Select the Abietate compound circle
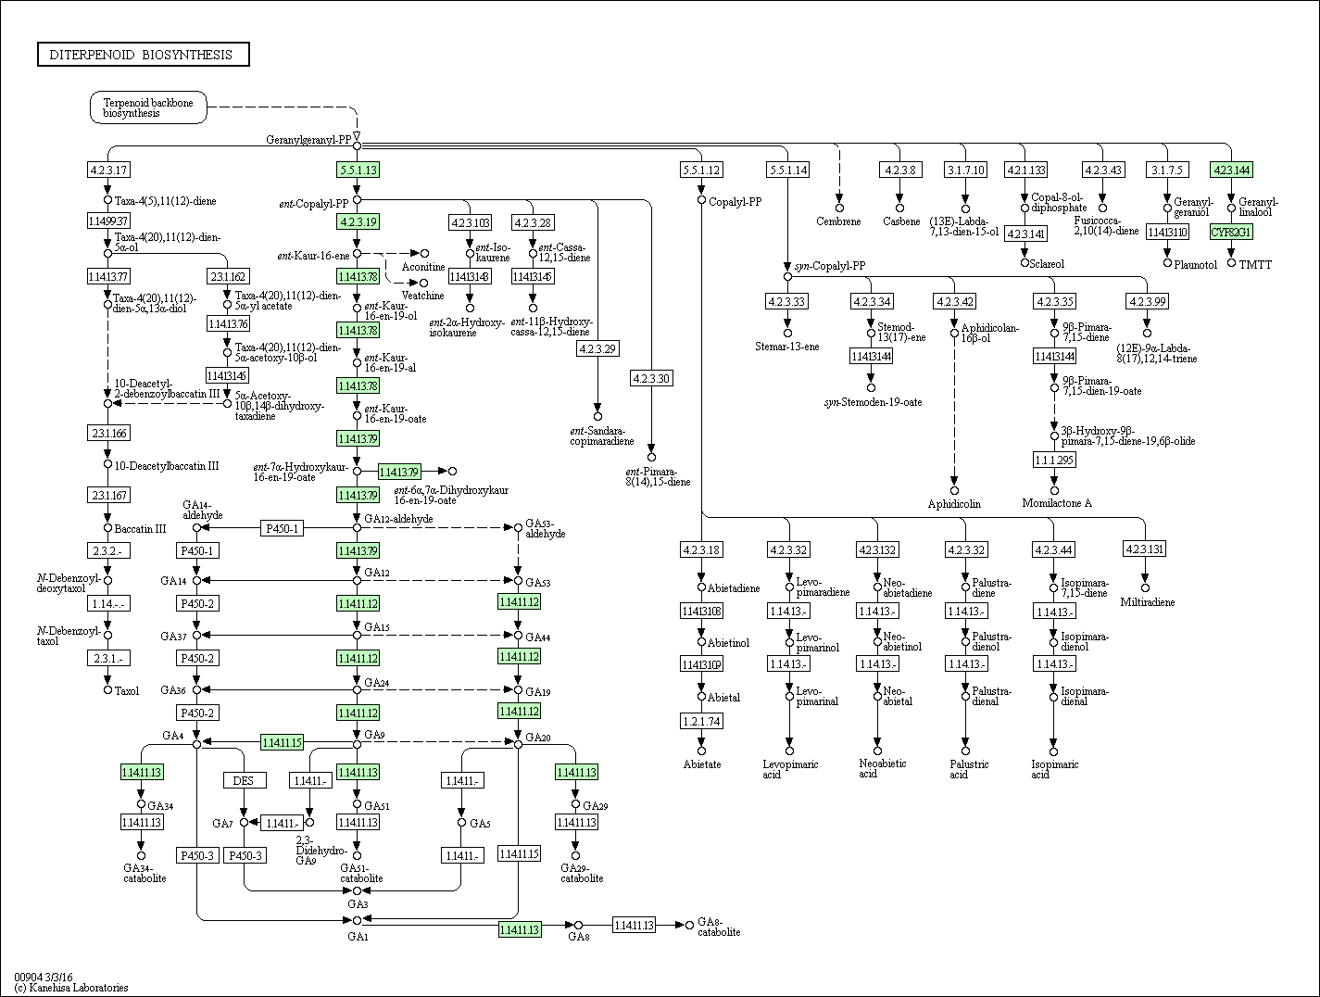1320x997 pixels. 701,751
